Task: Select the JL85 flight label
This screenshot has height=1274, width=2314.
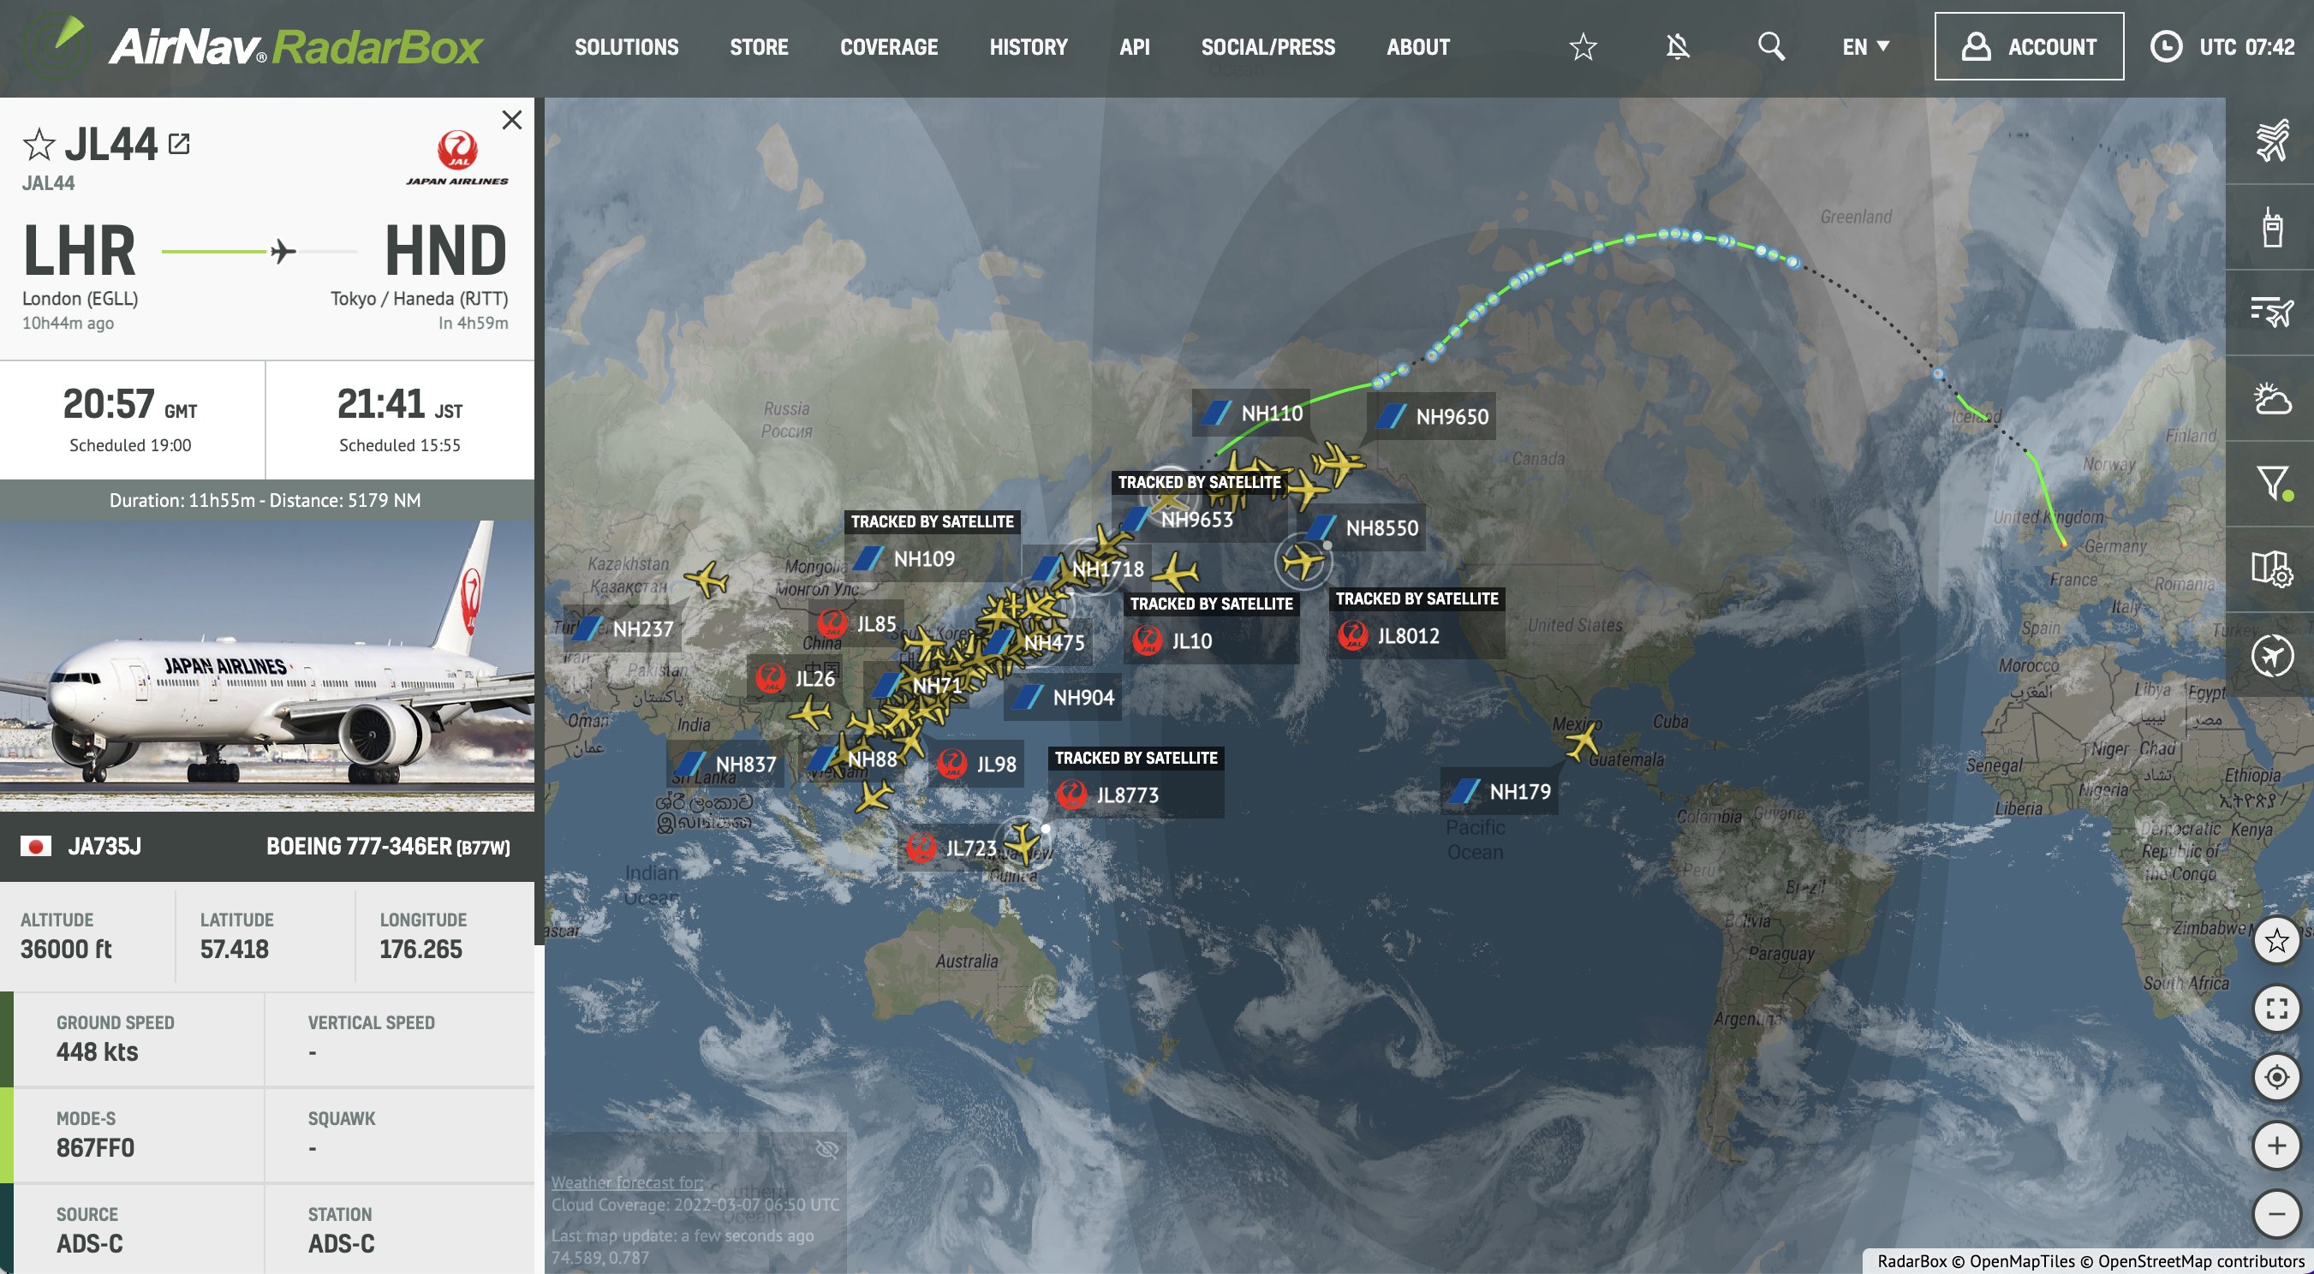Action: (x=857, y=624)
